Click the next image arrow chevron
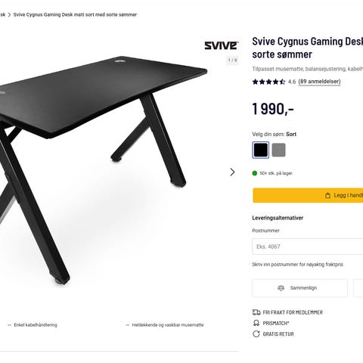The height and width of the screenshot is (363, 363). click(x=232, y=172)
